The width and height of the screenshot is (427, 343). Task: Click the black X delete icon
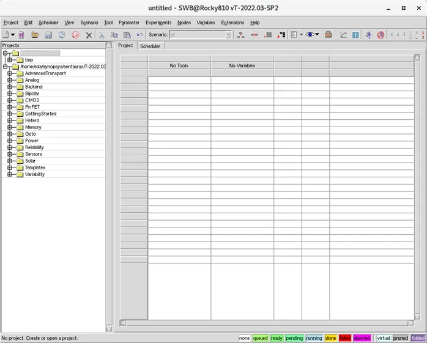[89, 35]
